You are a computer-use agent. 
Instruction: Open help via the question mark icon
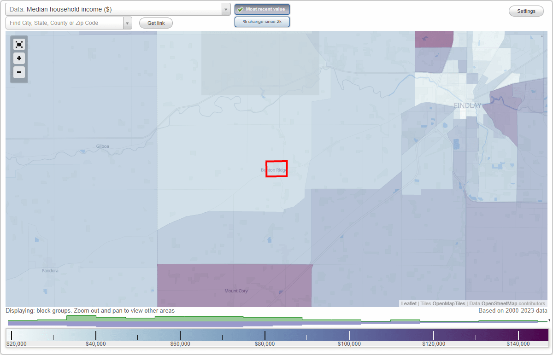pos(550,321)
